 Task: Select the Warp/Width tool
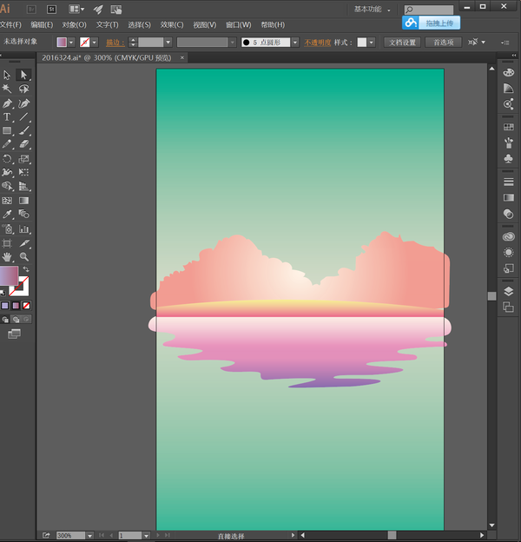point(7,172)
